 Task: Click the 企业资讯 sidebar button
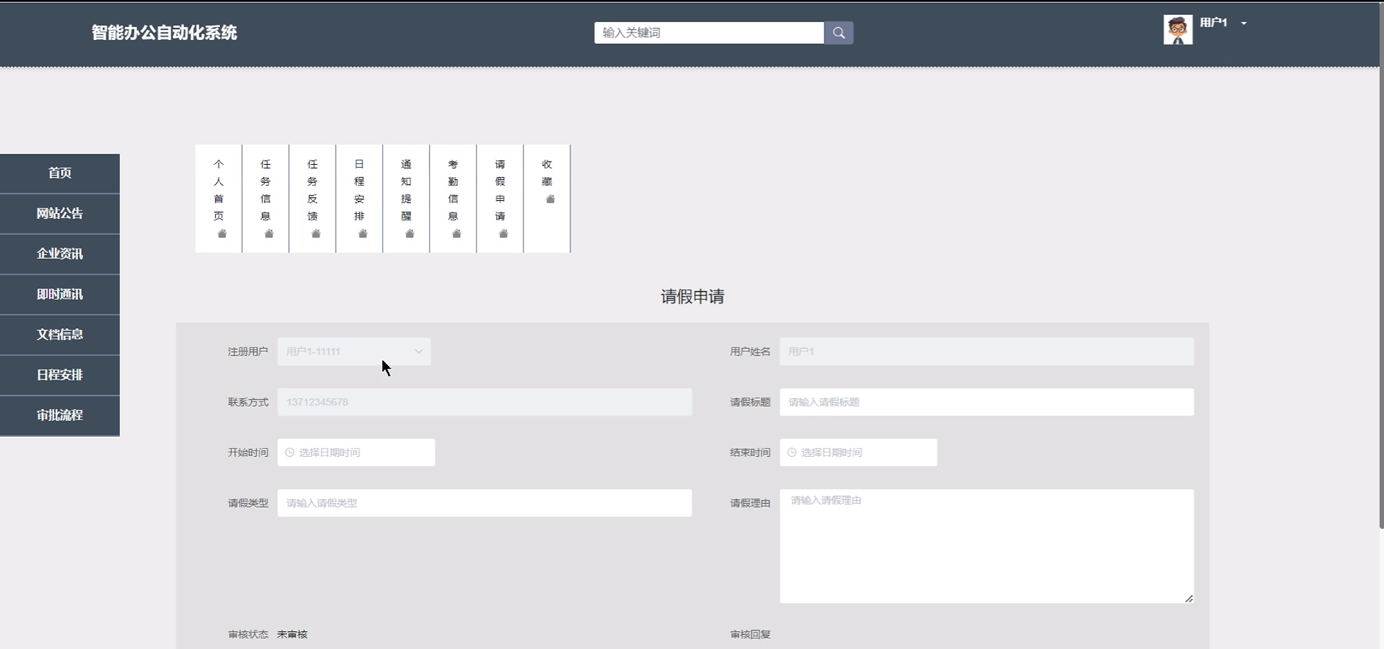click(x=60, y=254)
